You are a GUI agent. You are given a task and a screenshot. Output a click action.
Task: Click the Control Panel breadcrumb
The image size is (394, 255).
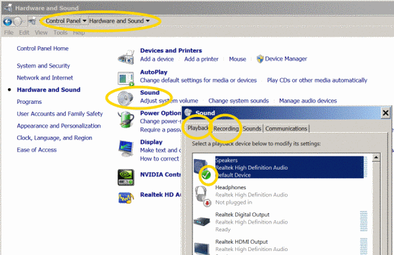[63, 21]
